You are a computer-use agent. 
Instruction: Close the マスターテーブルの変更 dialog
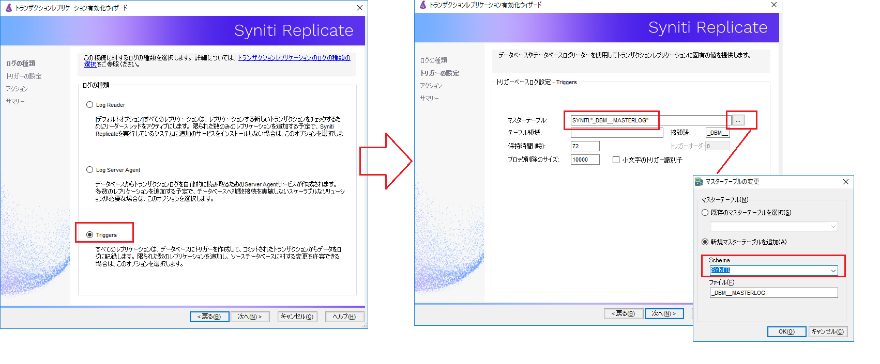coord(846,182)
